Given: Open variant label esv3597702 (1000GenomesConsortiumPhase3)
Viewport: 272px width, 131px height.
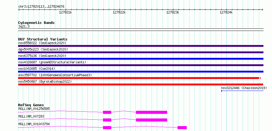Looking at the screenshot, I should point(55,75).
